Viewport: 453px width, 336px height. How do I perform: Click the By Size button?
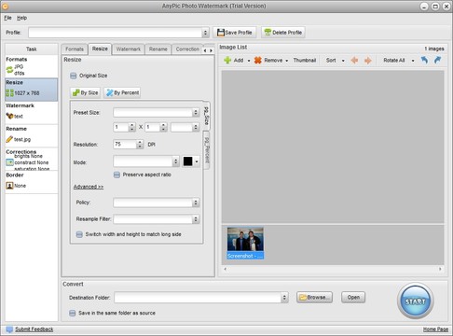pos(86,92)
